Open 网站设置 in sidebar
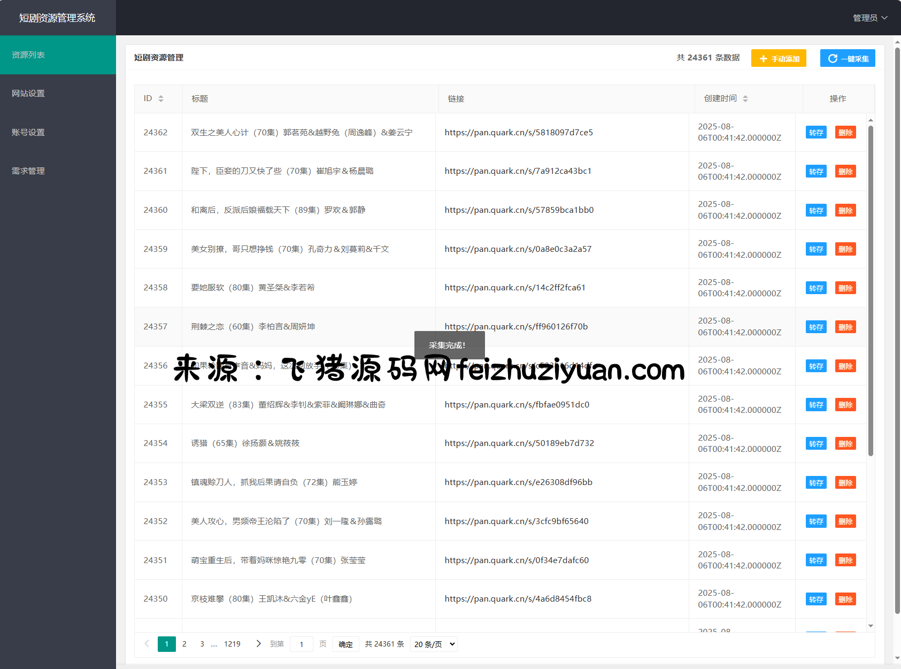The height and width of the screenshot is (669, 901). coord(29,94)
